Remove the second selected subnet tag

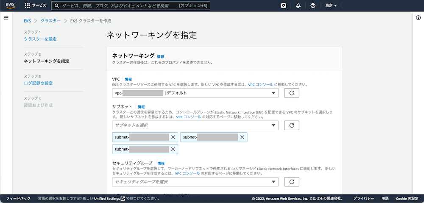coord(242,137)
